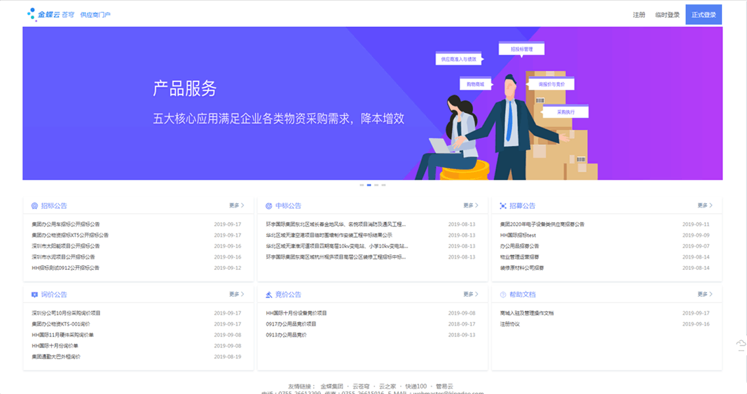
Task: Select 临时登录 in the top navigation
Action: pos(667,14)
